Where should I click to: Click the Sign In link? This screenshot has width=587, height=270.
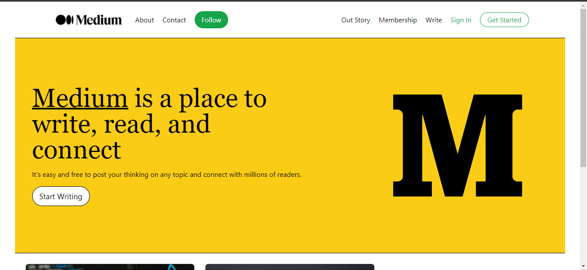[x=461, y=20]
